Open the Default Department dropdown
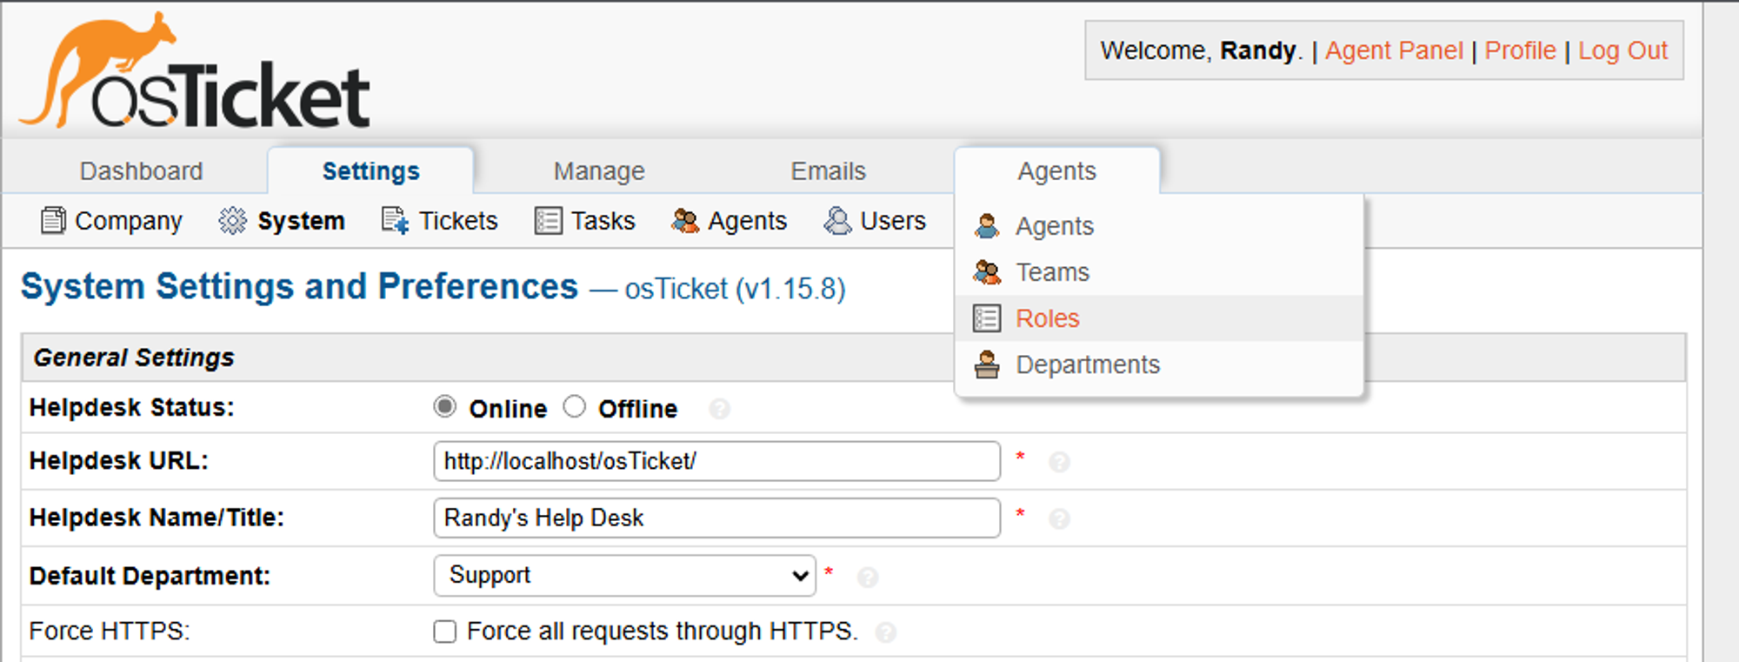The image size is (1739, 662). 624,576
